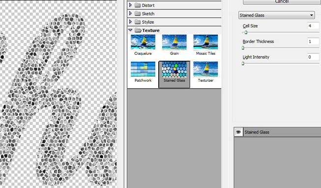Screen dimensions: 321x188
Task: Expand the Stylize filter folder
Action: click(x=130, y=22)
